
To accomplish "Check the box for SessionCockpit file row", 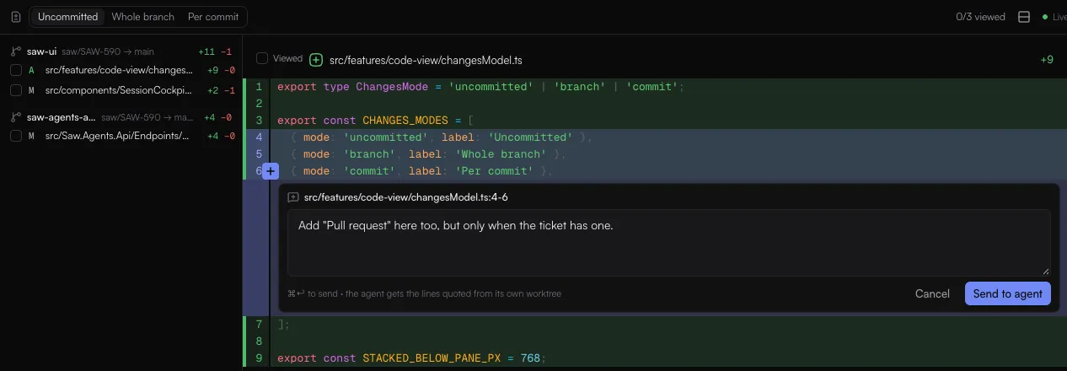I will pyautogui.click(x=16, y=89).
